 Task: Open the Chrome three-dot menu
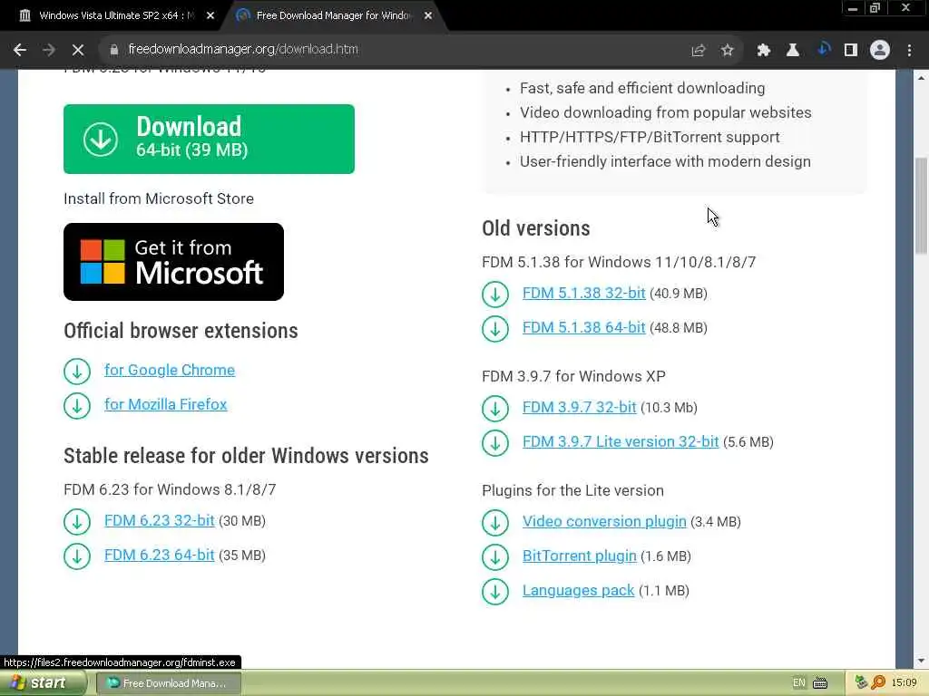tap(909, 51)
